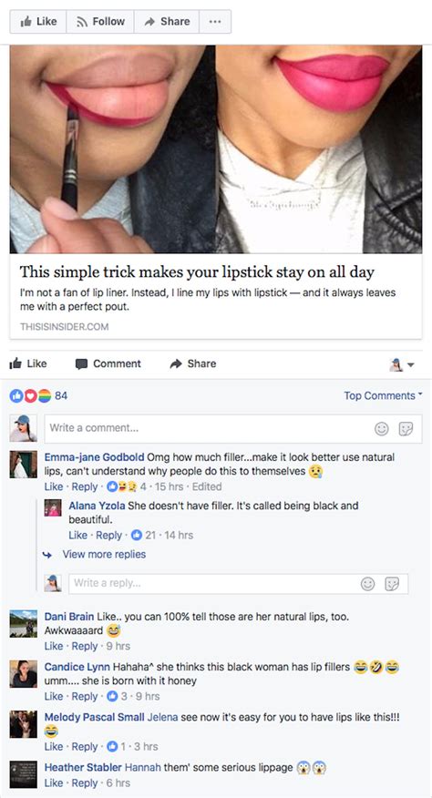Expand View more replies

[x=104, y=554]
